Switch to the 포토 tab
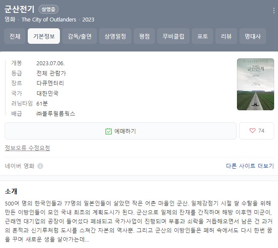This screenshot has width=278, height=248. pos(202,36)
